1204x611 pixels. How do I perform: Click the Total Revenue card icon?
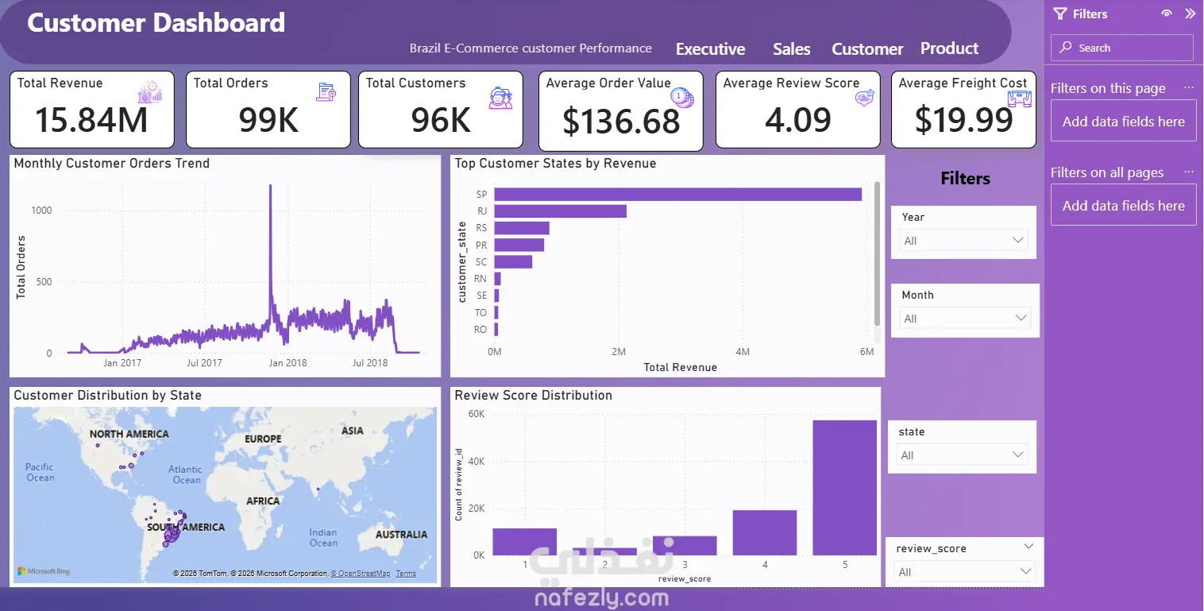click(x=150, y=92)
